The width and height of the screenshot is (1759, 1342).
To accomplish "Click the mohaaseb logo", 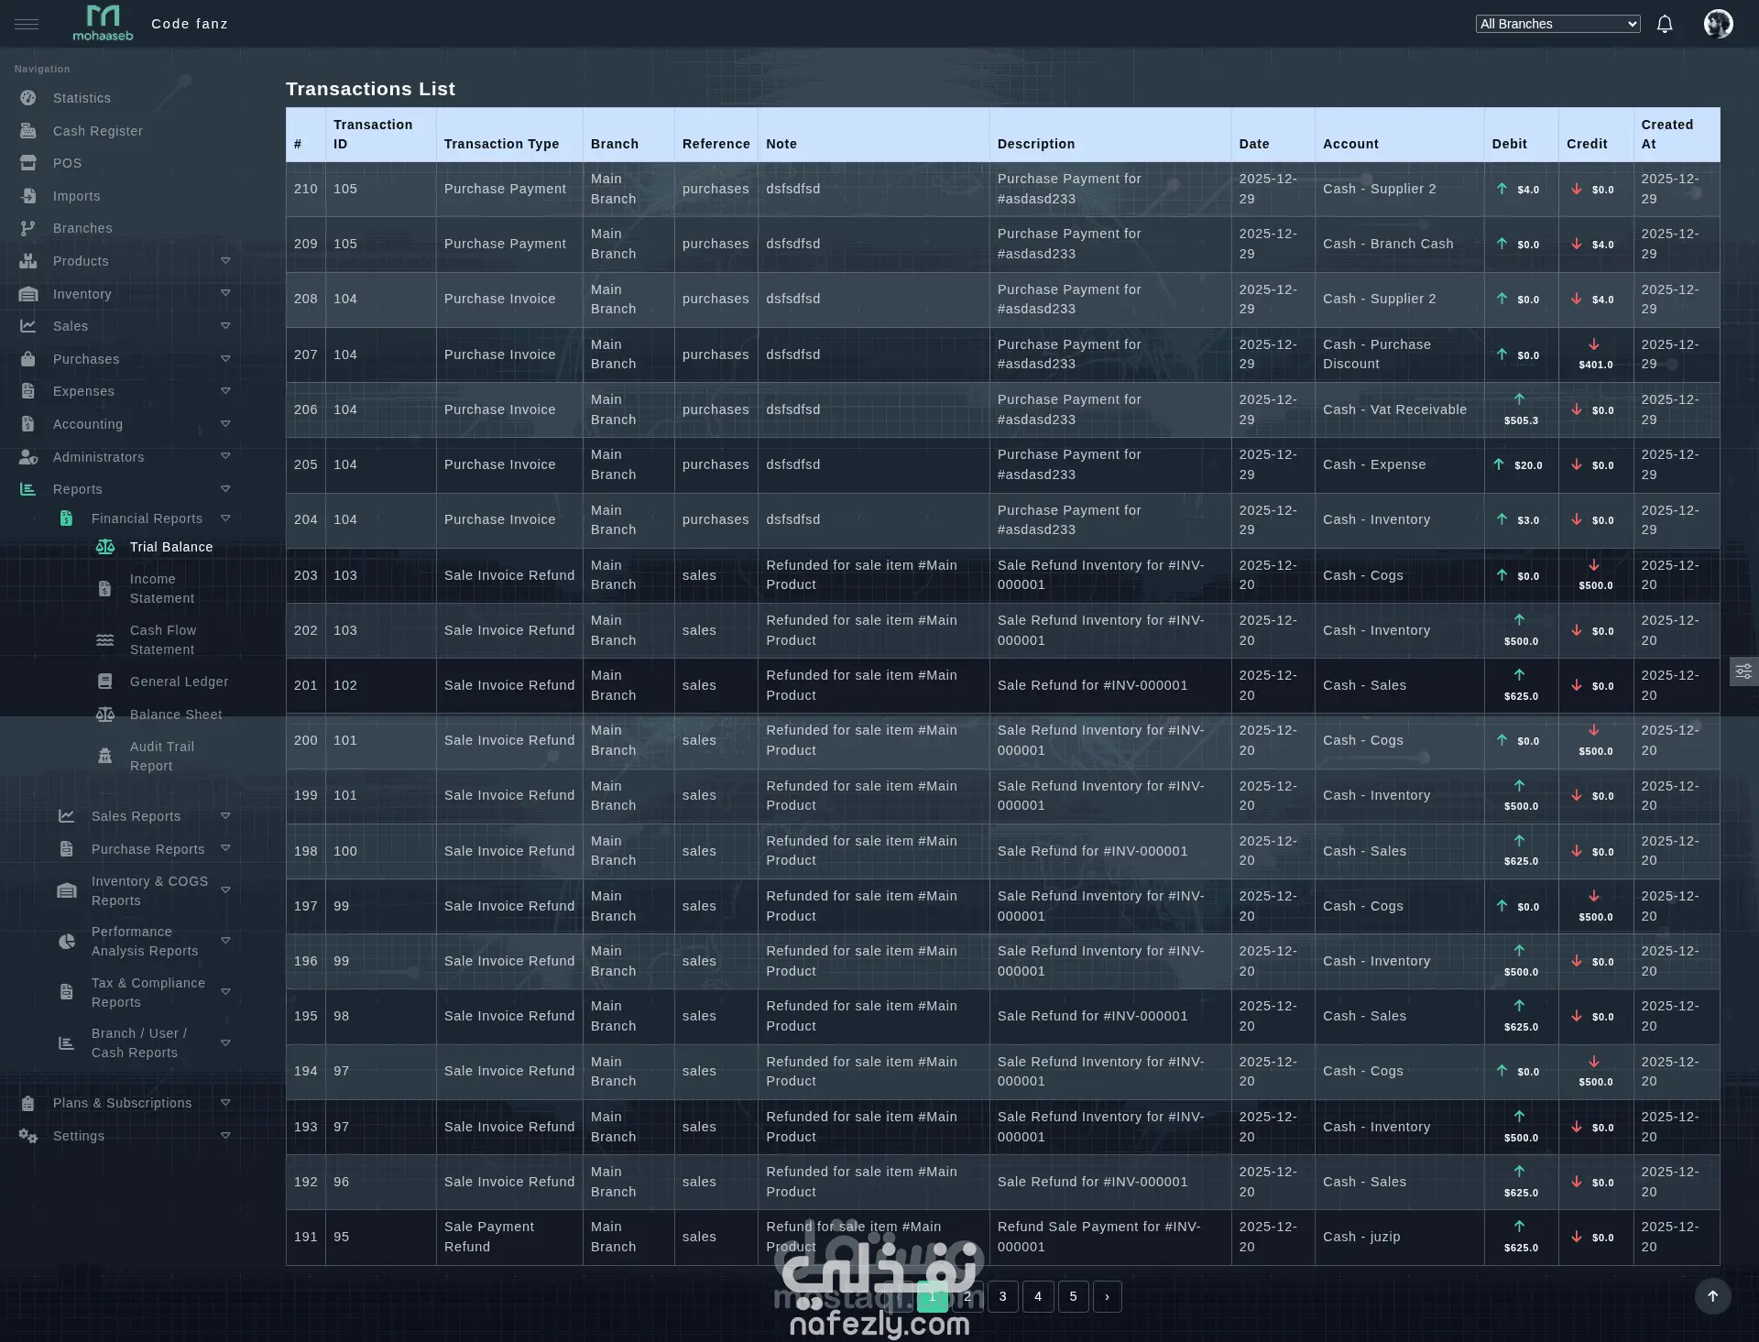I will pos(103,24).
